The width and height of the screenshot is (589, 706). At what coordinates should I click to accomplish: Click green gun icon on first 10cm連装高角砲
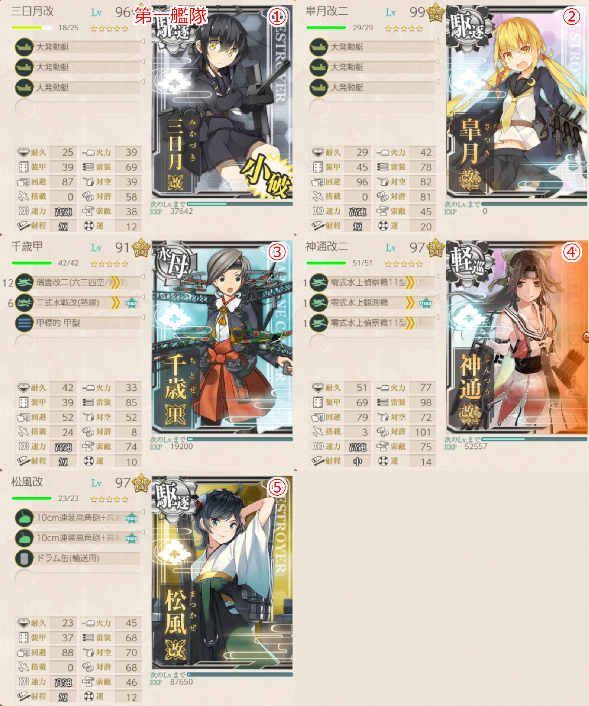(24, 518)
